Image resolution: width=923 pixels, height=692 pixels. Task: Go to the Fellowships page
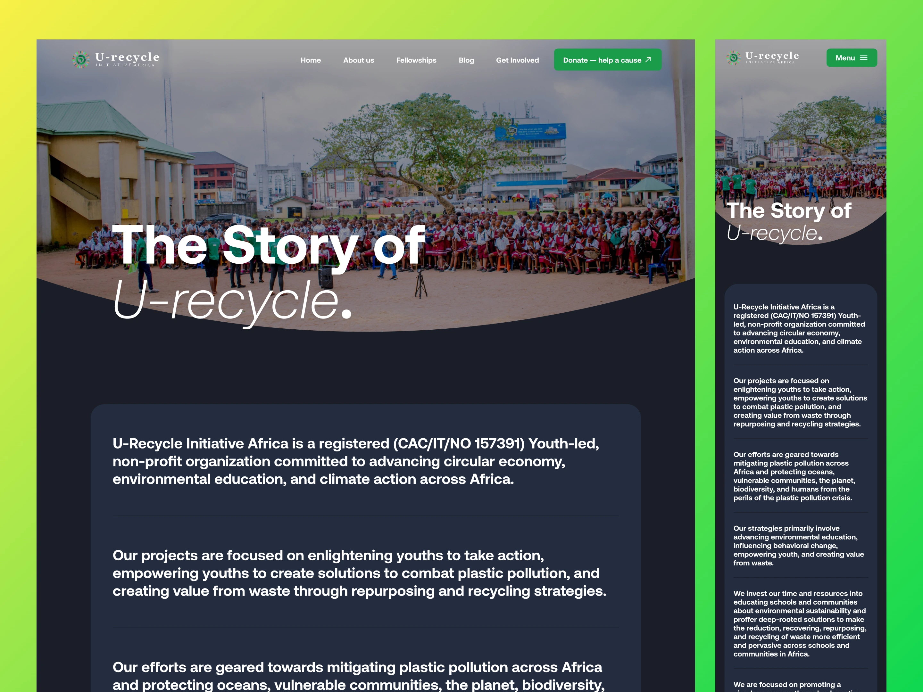[x=416, y=60]
